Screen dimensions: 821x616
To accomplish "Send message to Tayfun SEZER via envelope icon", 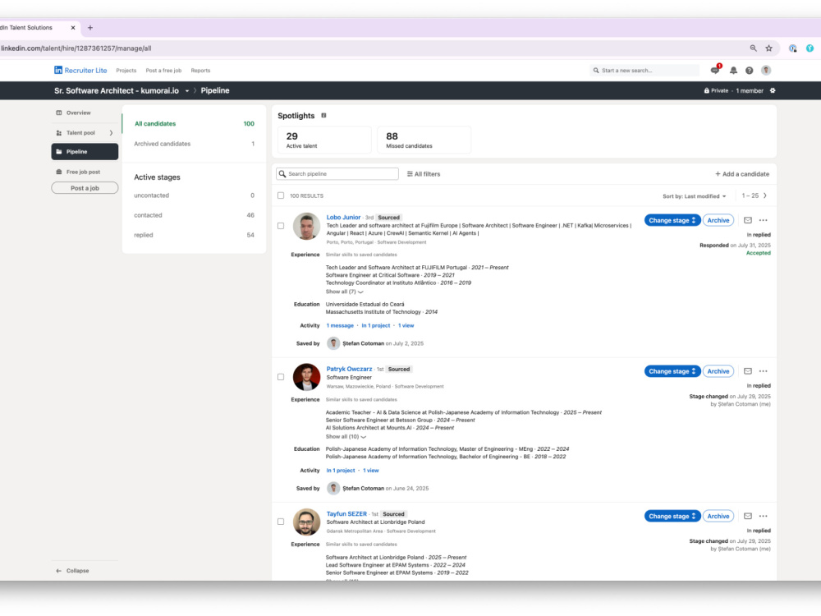I will click(748, 517).
